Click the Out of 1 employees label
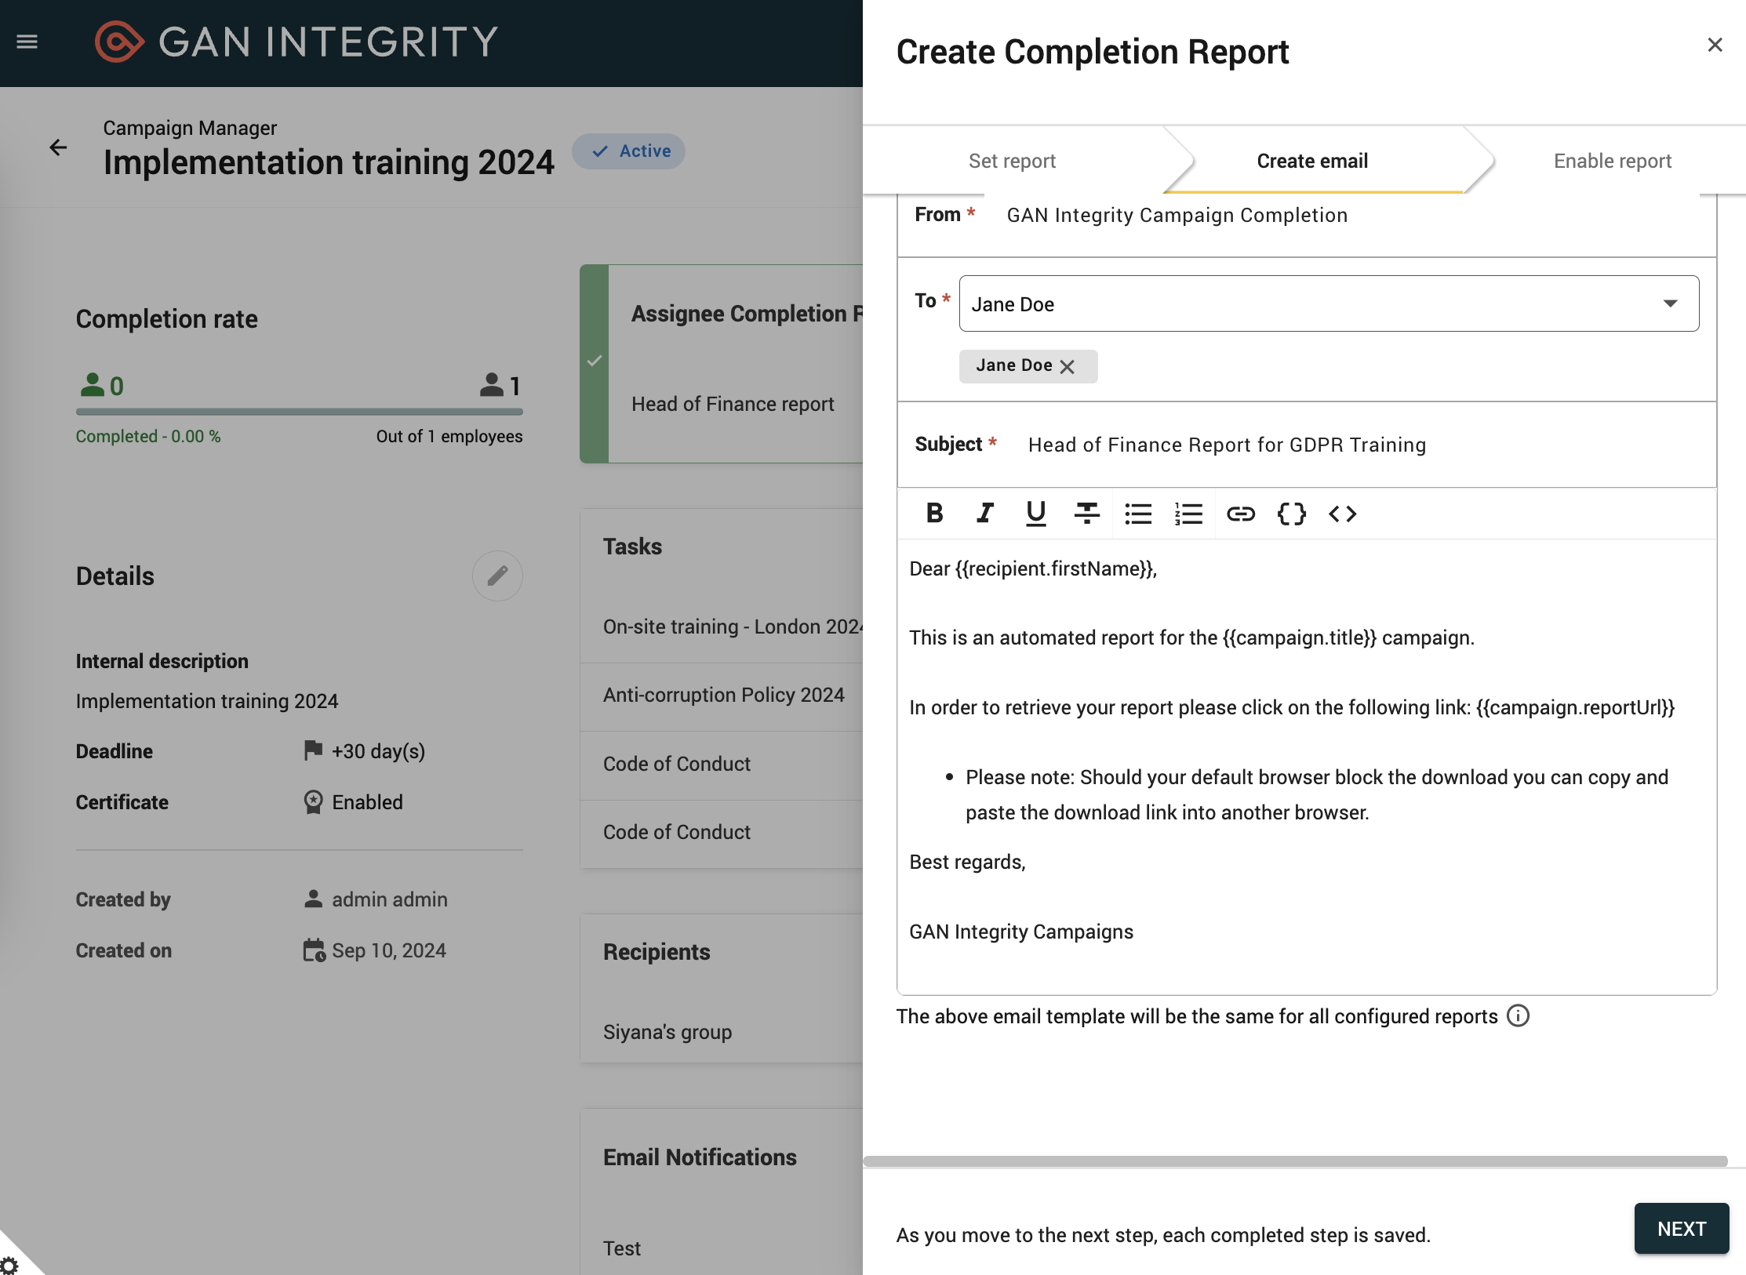 click(449, 436)
